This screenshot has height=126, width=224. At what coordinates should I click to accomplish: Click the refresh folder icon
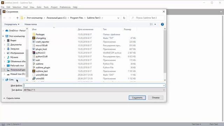pos(124,18)
